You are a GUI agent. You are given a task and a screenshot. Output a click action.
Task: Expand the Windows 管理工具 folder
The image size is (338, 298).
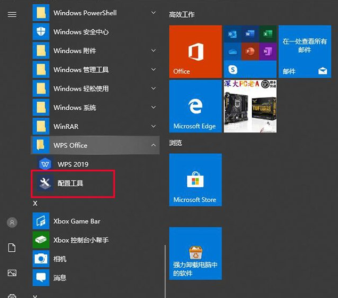pos(96,70)
